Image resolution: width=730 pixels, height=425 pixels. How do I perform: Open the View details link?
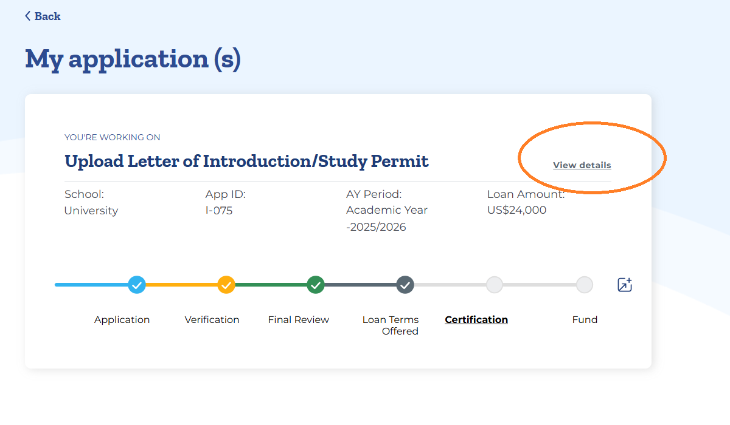pyautogui.click(x=582, y=165)
